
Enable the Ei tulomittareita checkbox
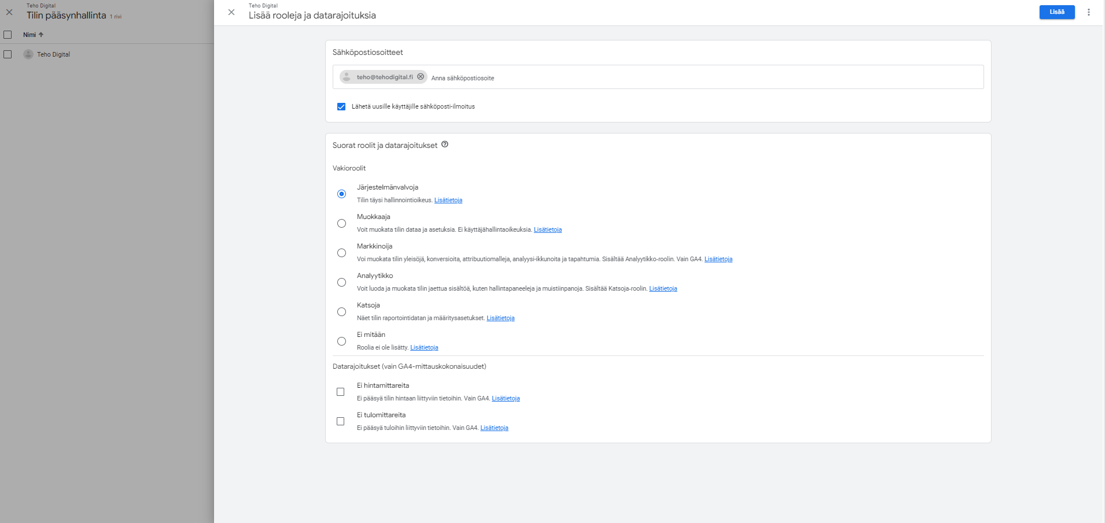(341, 421)
